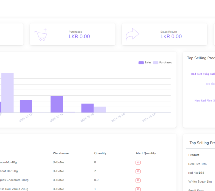The image size is (215, 191).
Task: Click the Purchases shopping cart icon
Action: (x=41, y=35)
